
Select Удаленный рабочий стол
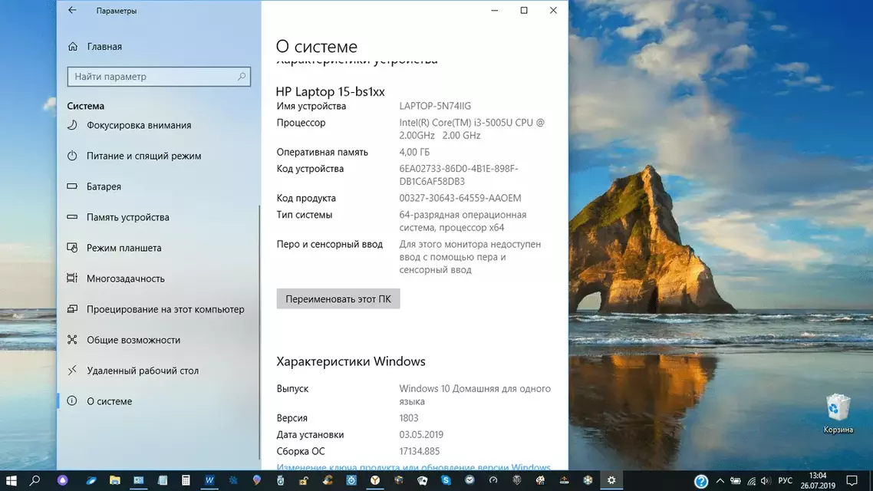(x=142, y=371)
